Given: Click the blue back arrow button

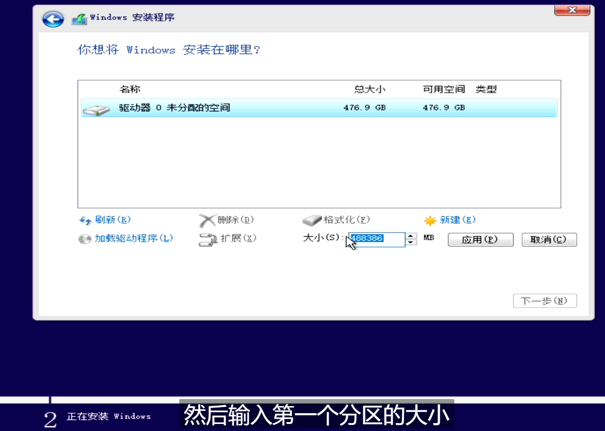Looking at the screenshot, I should pyautogui.click(x=52, y=19).
